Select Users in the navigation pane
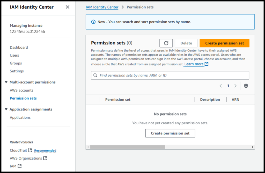 [14, 55]
